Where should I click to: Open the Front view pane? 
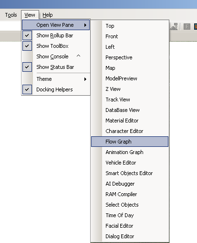pos(130,36)
